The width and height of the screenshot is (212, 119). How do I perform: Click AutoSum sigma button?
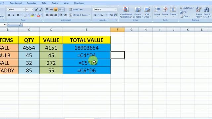(x=182, y=8)
